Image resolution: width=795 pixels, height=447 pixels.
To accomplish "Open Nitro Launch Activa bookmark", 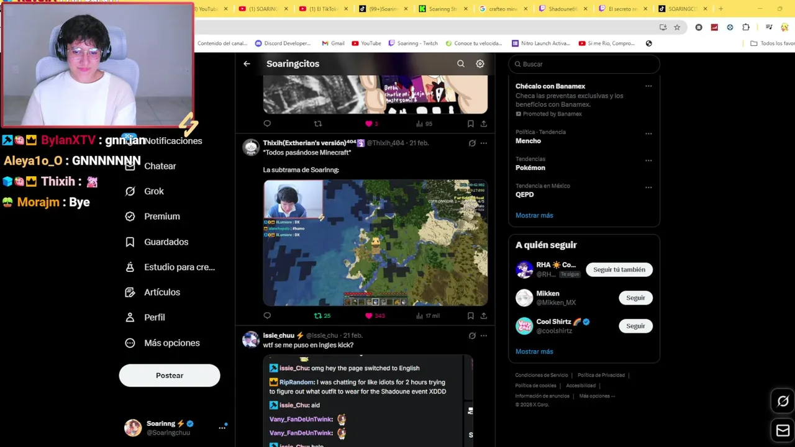I will (540, 43).
